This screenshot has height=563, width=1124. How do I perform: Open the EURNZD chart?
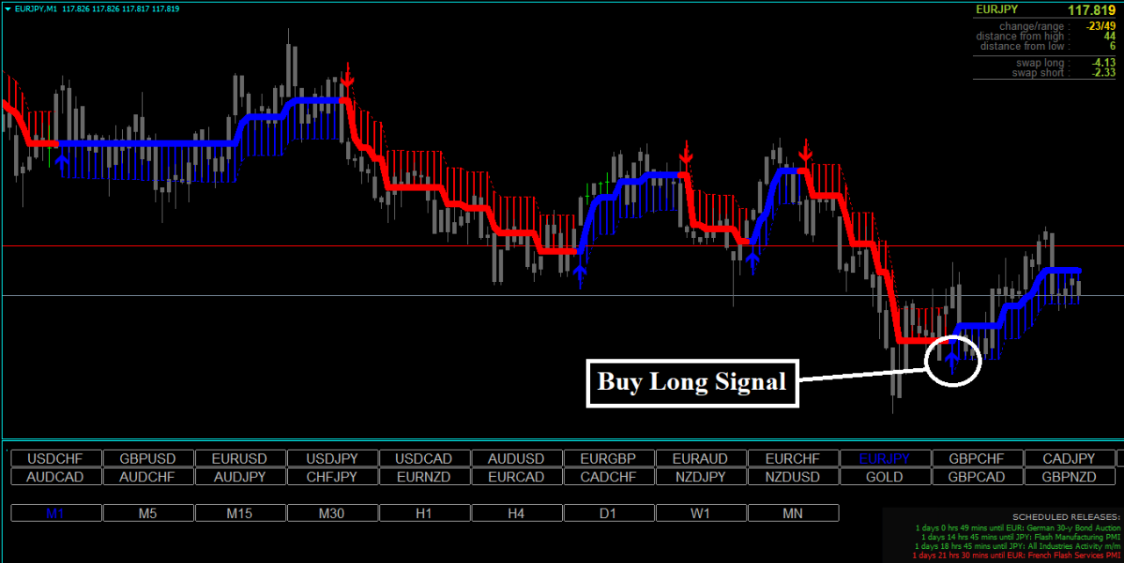(425, 477)
